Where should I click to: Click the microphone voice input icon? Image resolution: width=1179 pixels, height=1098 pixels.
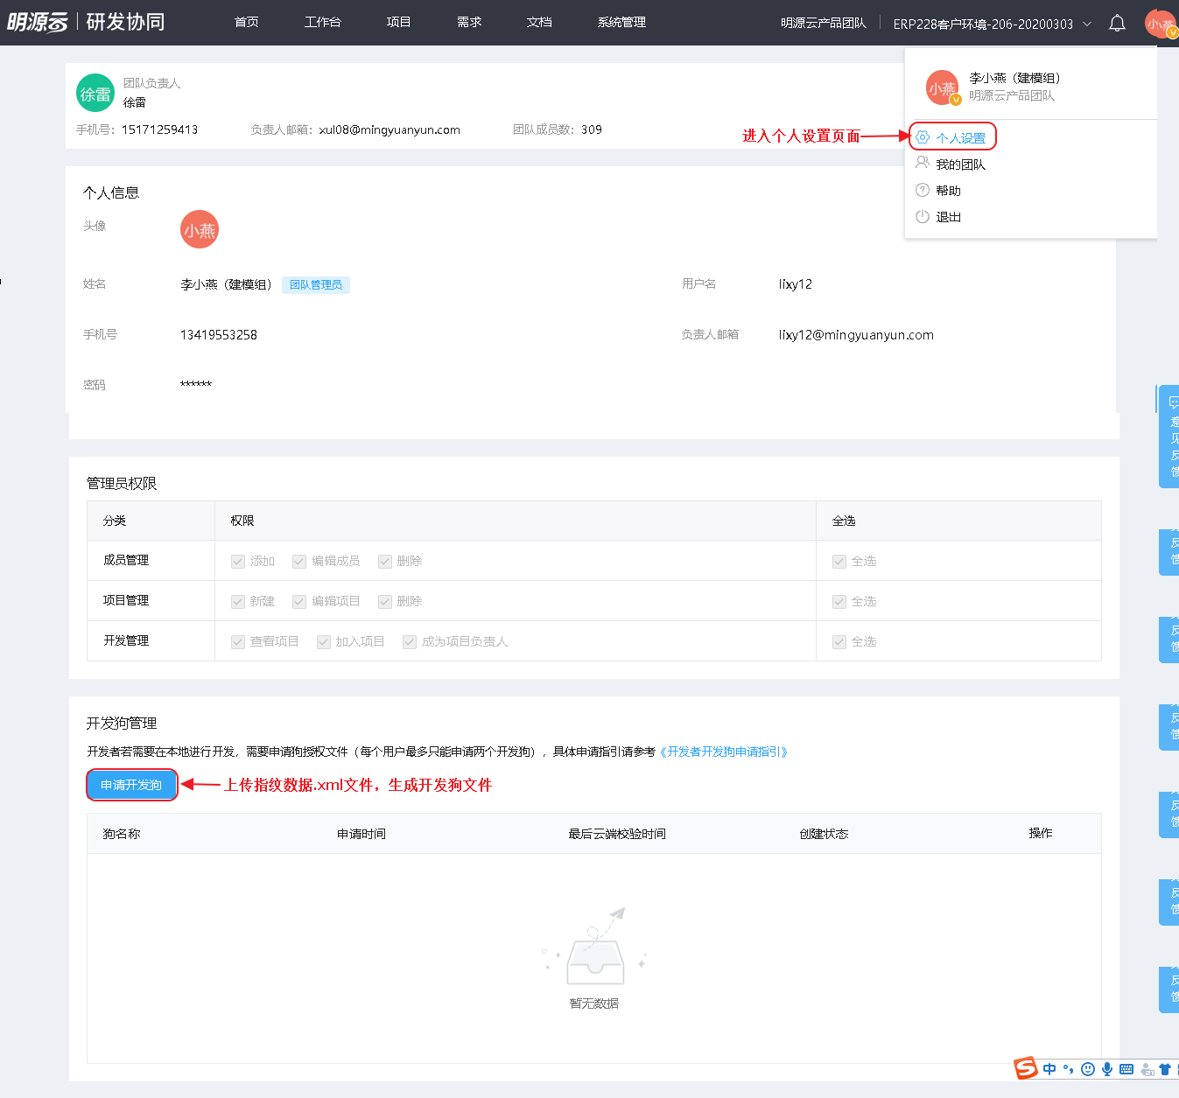[1107, 1069]
